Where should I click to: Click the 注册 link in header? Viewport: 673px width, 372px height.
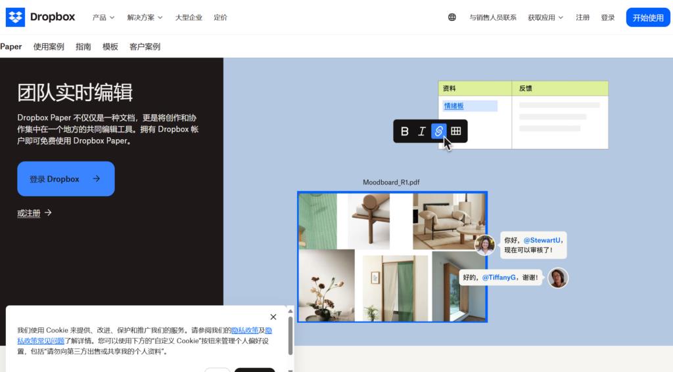pyautogui.click(x=582, y=18)
